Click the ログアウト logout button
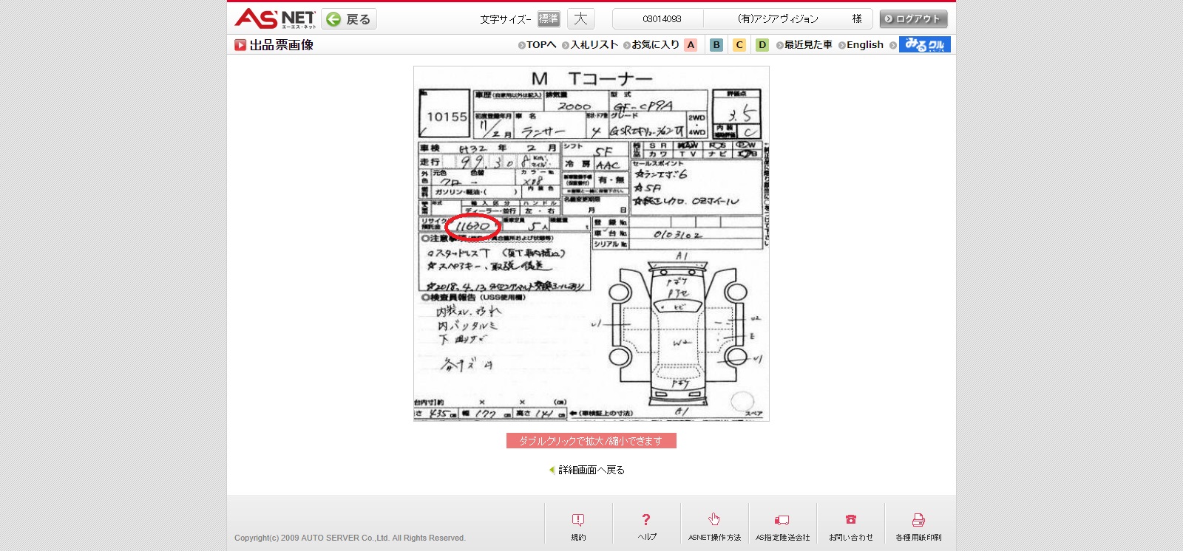This screenshot has height=551, width=1183. 913,18
